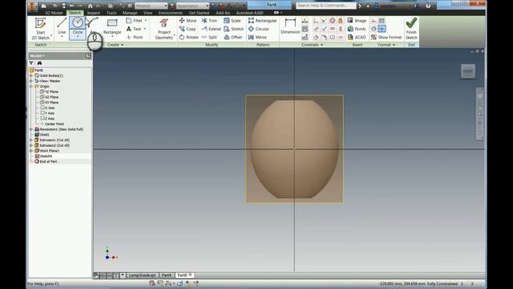Open the Constrain panel dropdown
The height and width of the screenshot is (289, 513).
click(x=313, y=45)
